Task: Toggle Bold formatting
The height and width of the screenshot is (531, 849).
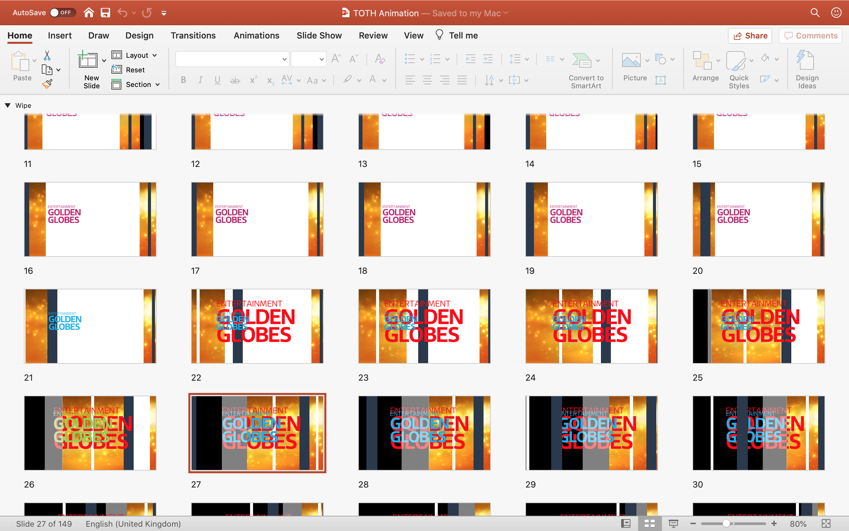Action: point(183,80)
